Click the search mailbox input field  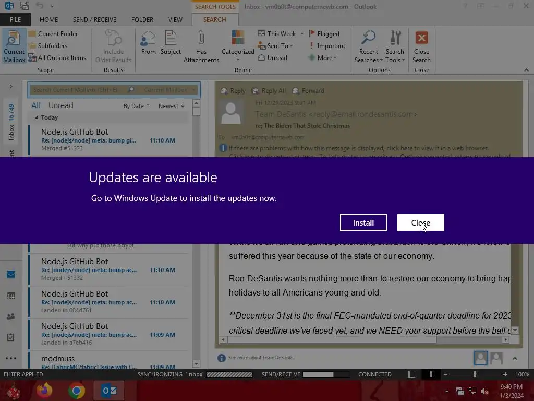tap(77, 90)
